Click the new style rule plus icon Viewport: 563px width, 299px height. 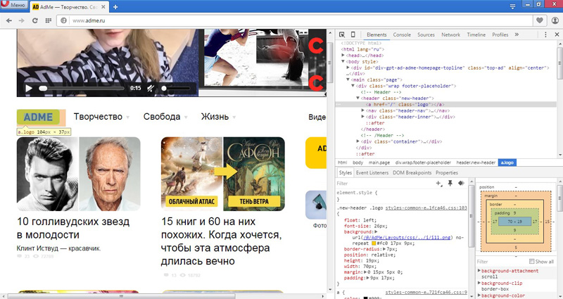(x=439, y=183)
